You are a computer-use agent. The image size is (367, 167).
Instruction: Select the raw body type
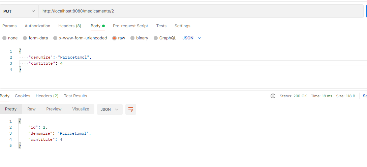click(x=119, y=38)
